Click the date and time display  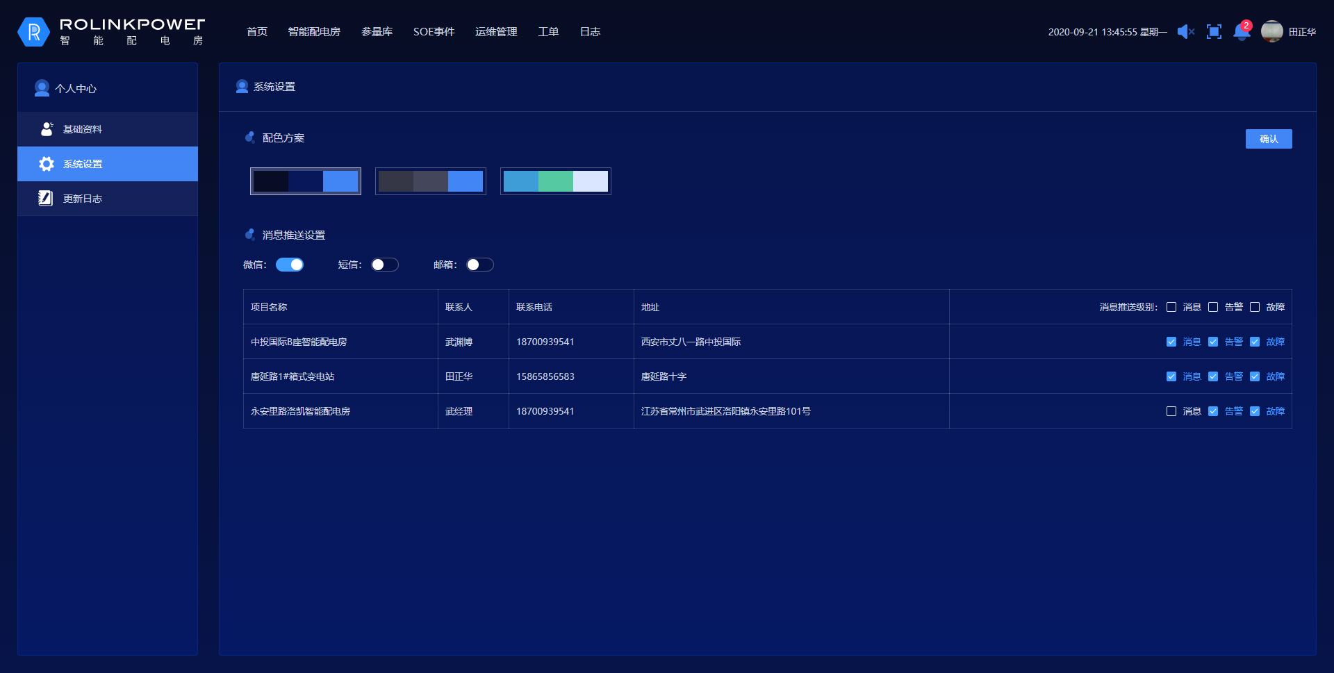[x=1107, y=32]
